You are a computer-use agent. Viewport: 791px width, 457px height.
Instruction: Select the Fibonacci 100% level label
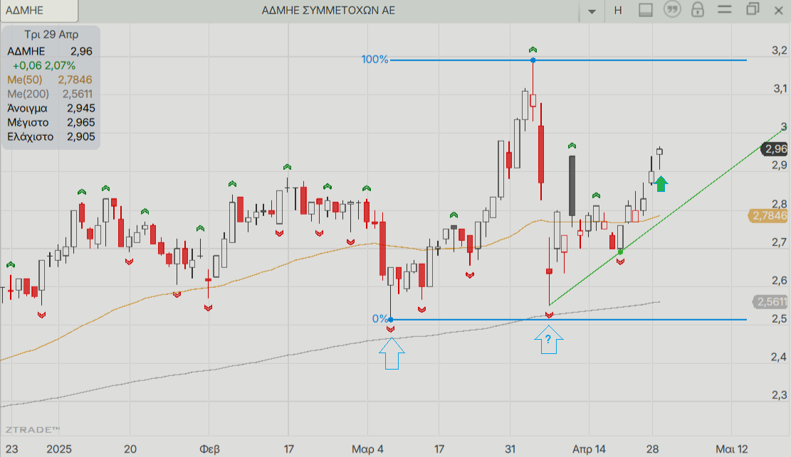tap(374, 60)
